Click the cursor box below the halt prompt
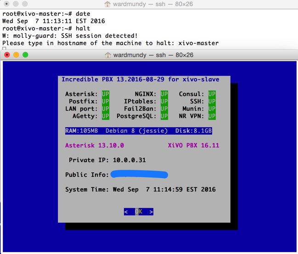The image size is (298, 254). click(x=4, y=49)
